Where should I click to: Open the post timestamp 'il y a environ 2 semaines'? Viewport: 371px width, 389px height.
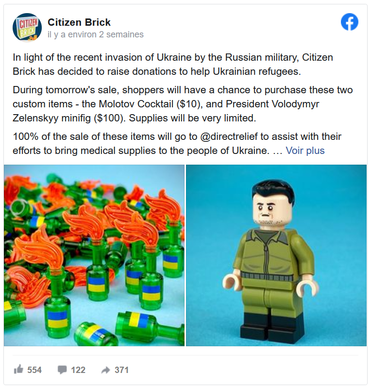(96, 34)
